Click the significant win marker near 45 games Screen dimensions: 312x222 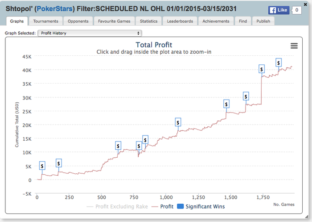click(x=42, y=166)
